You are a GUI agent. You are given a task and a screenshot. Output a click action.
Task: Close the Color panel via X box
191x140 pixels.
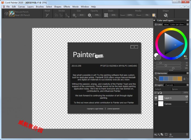tap(156, 24)
